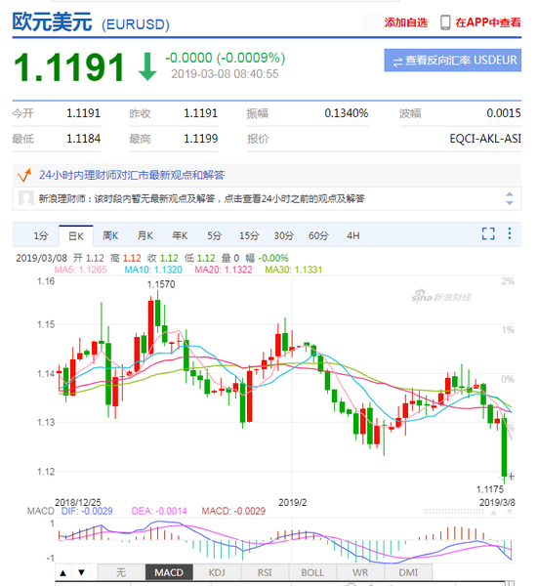Click the DIF: -0.0029 indicator value

[x=87, y=511]
